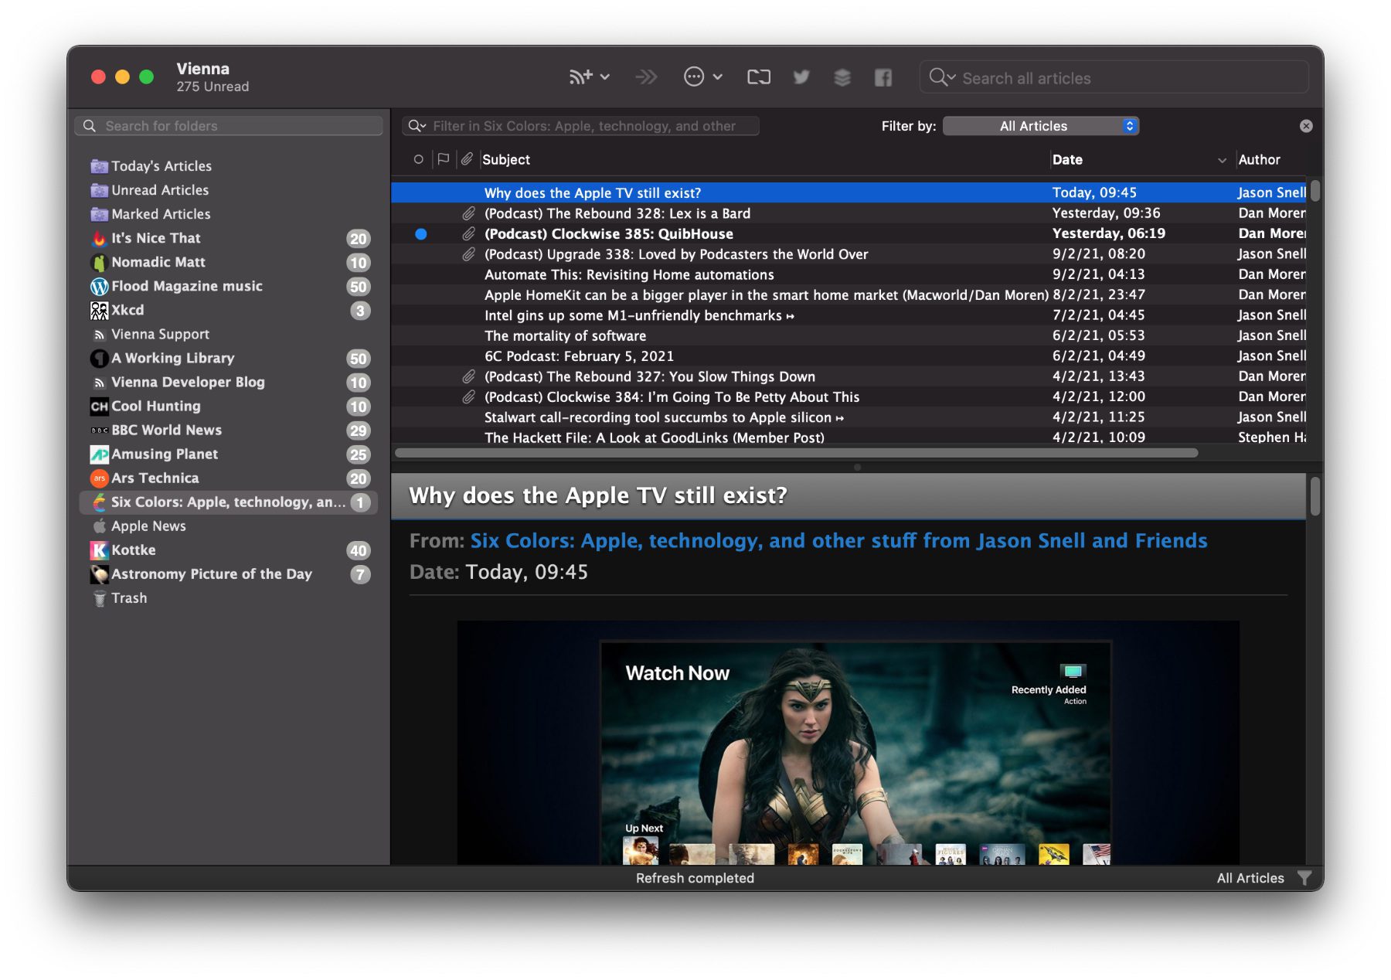
Task: Click the Twitter share icon
Action: tap(801, 77)
